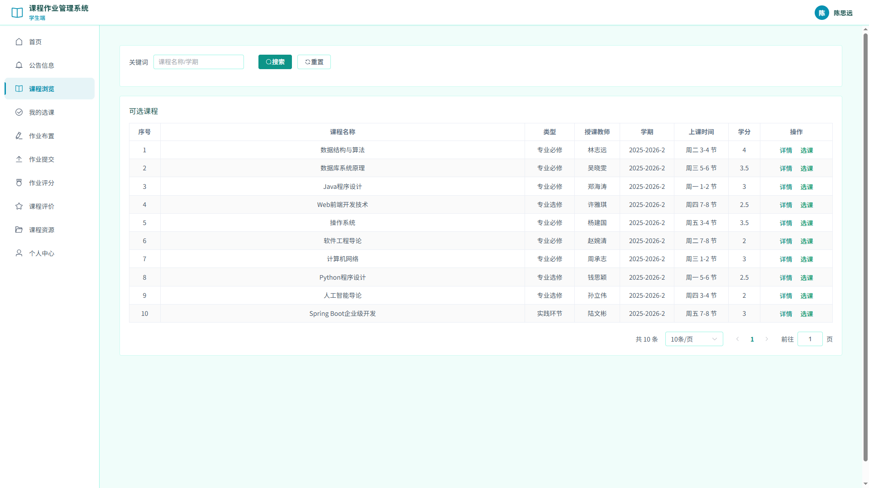Open the 作业提交 upload icon

click(19, 159)
